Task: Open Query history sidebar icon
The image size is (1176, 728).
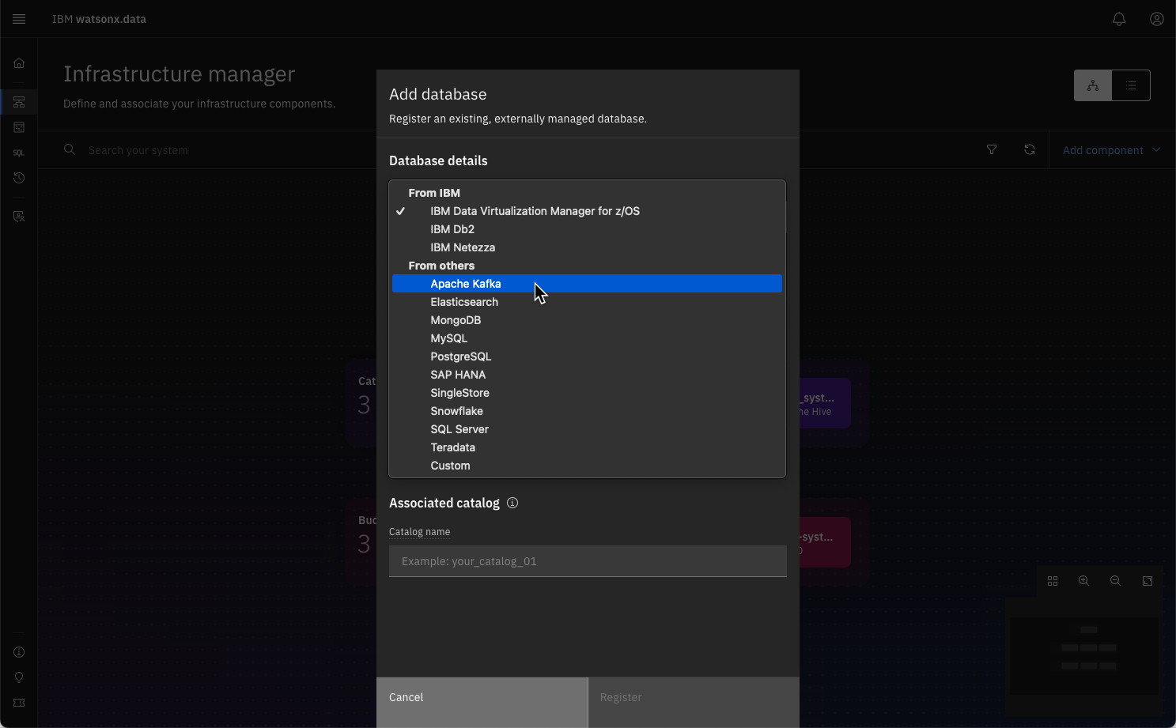Action: [x=19, y=178]
